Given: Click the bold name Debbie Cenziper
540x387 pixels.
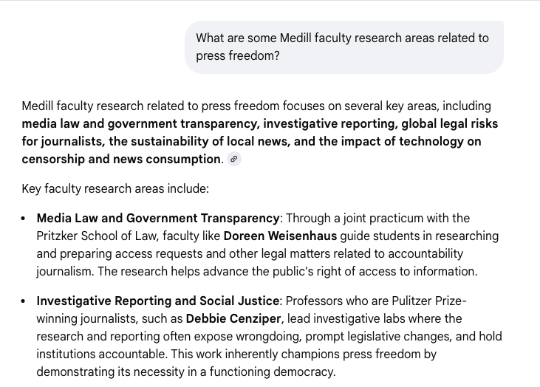Looking at the screenshot, I should point(233,319).
